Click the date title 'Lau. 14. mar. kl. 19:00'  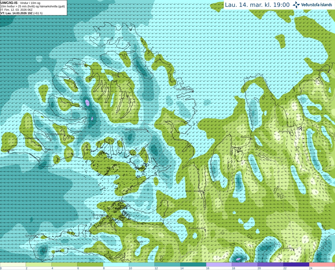click(x=257, y=5)
